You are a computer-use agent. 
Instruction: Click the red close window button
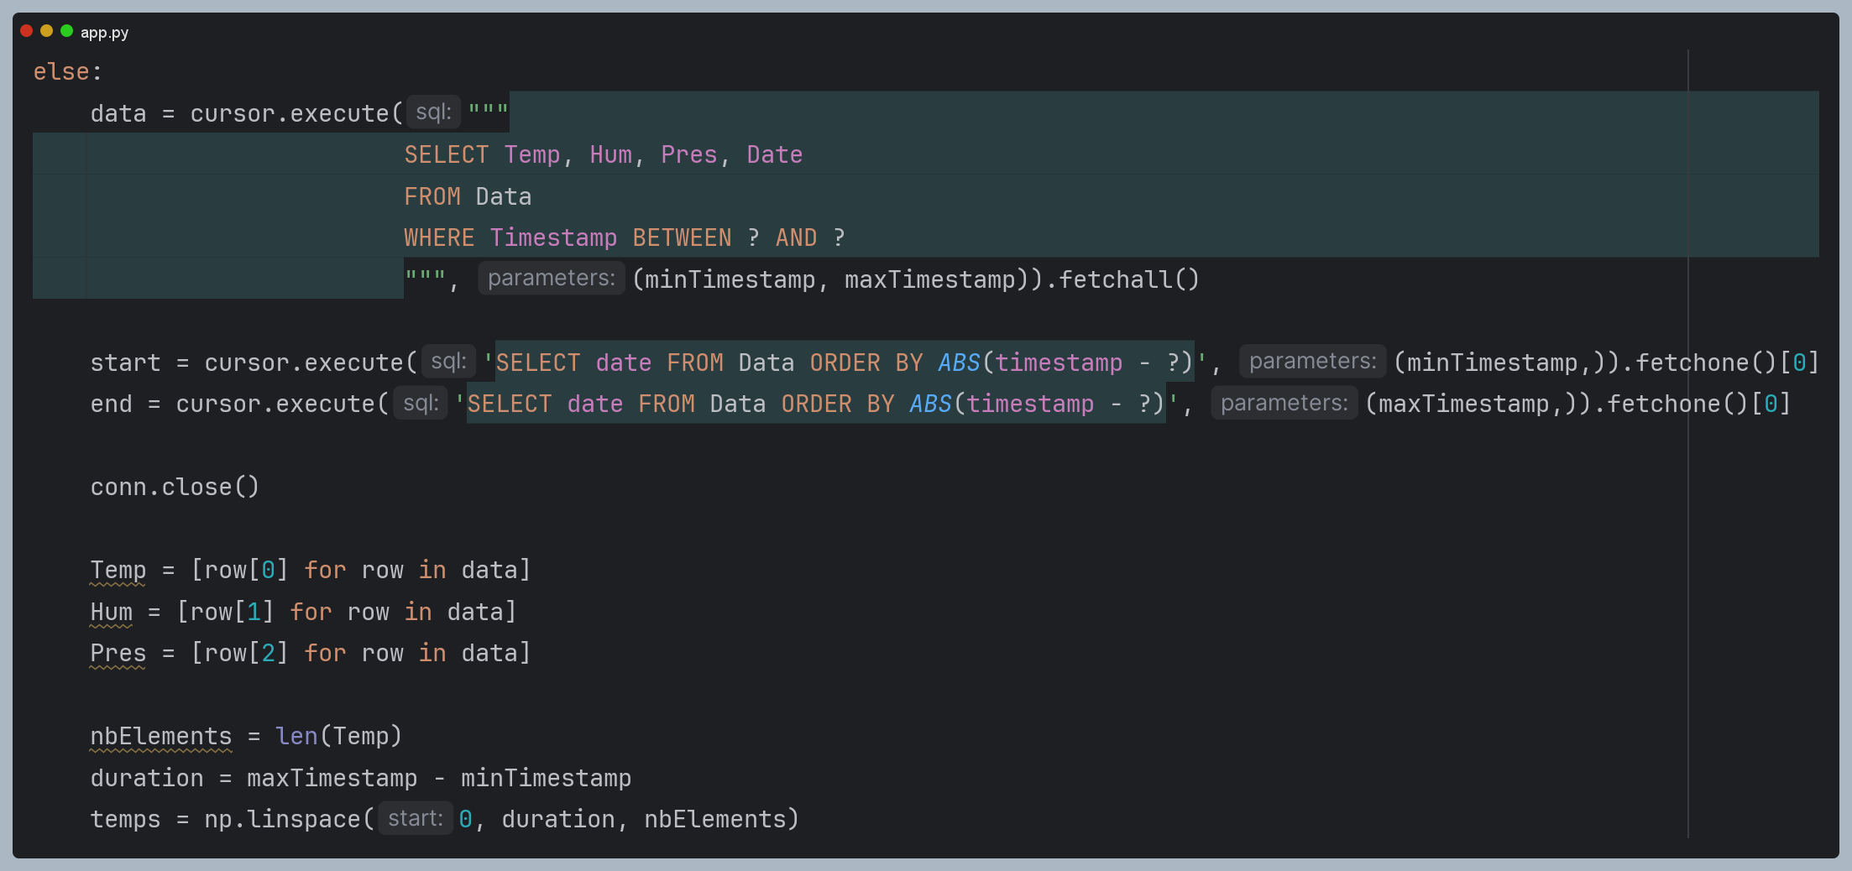27,31
